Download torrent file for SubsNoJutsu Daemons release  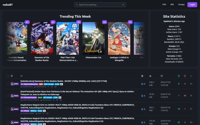point(145,84)
